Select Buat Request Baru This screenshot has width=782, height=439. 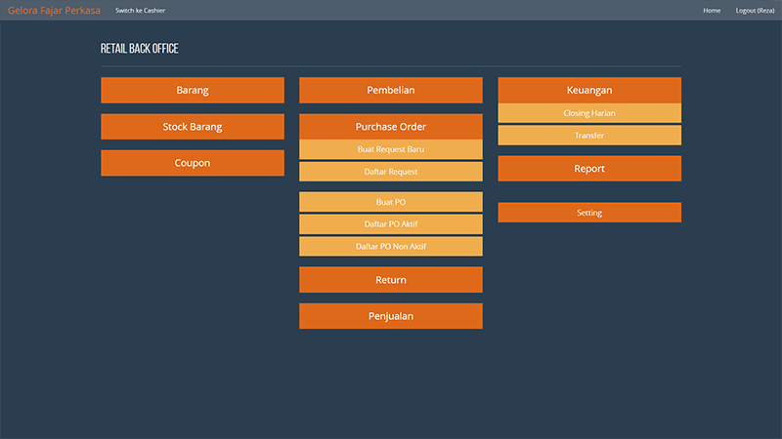pyautogui.click(x=391, y=149)
